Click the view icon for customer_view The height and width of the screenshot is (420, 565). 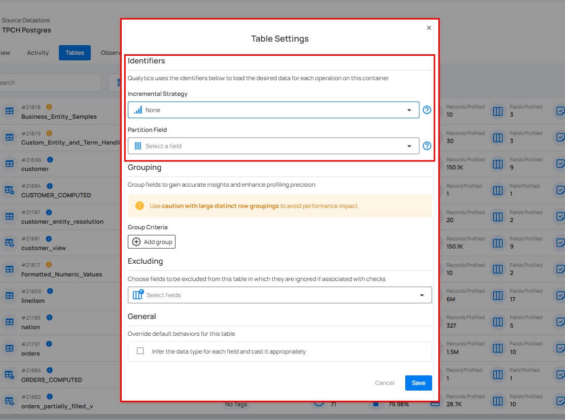tap(9, 243)
